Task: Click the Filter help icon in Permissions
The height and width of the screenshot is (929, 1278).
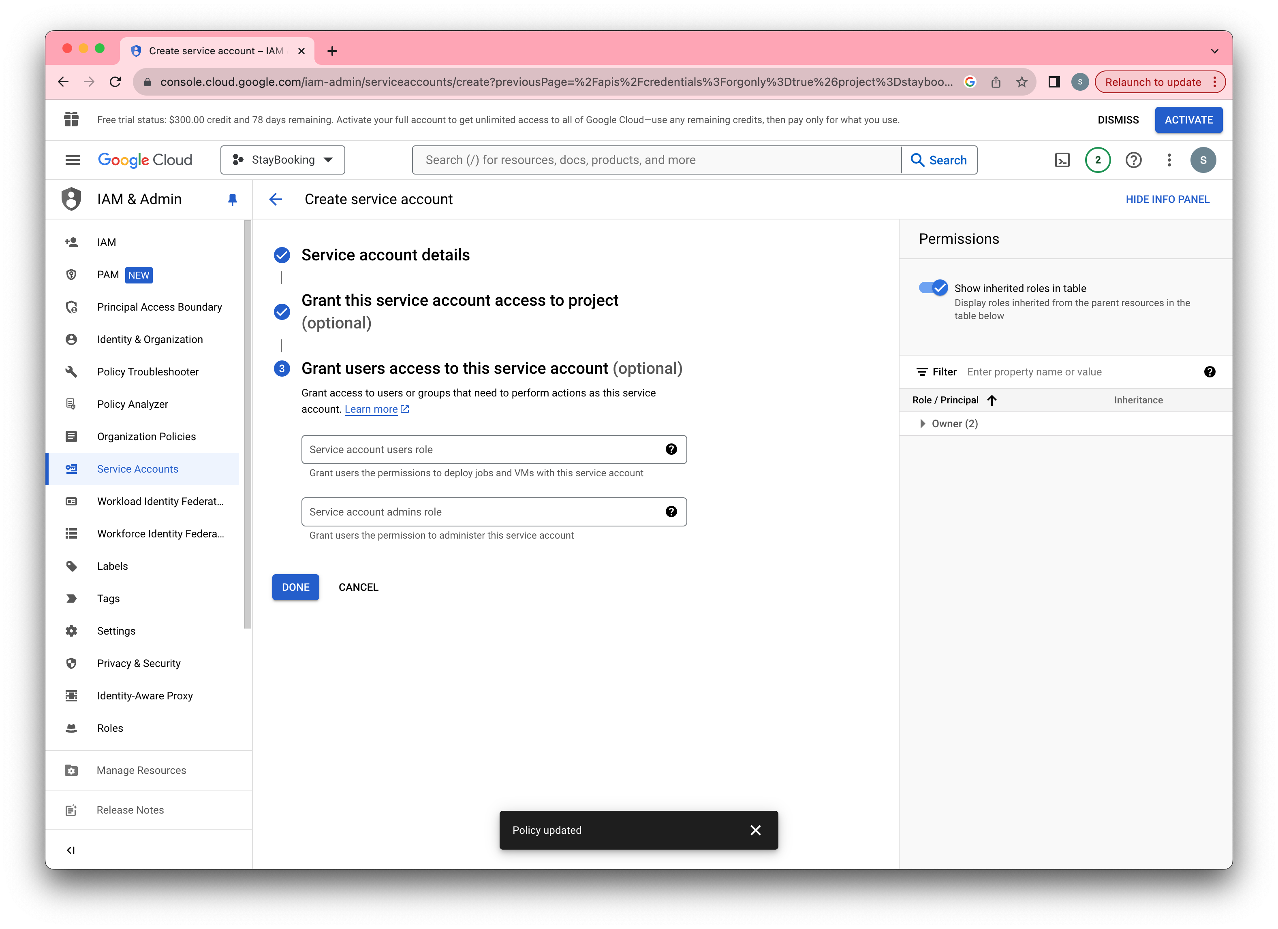Action: click(1209, 372)
